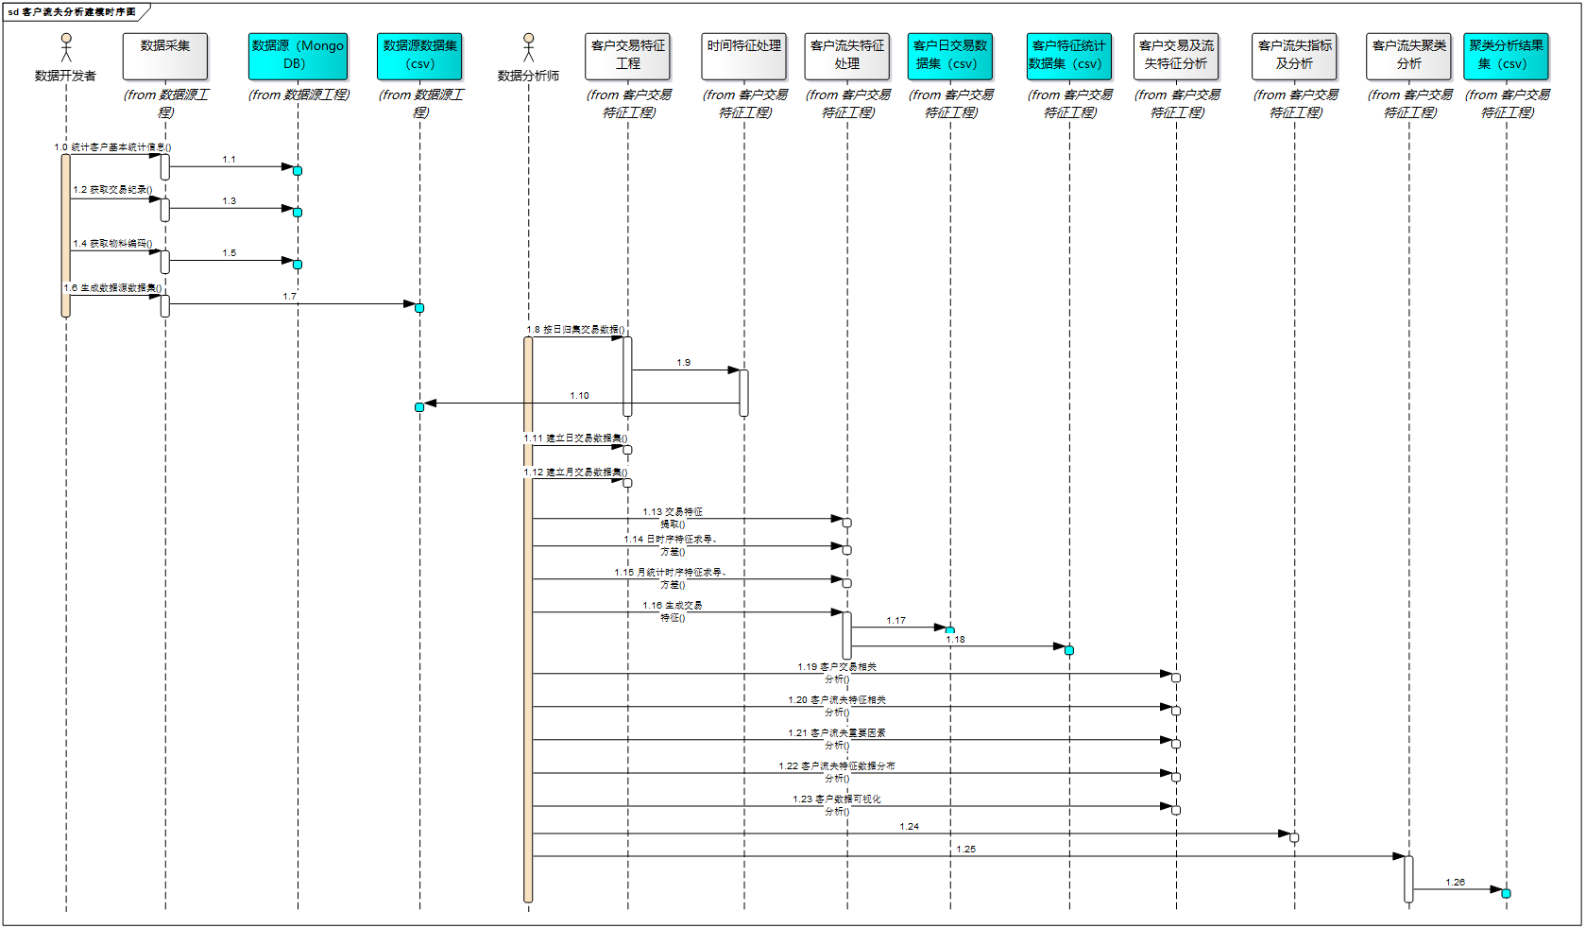Click the cyan endpoint of message 1.18
1586x928 pixels.
tap(1069, 650)
